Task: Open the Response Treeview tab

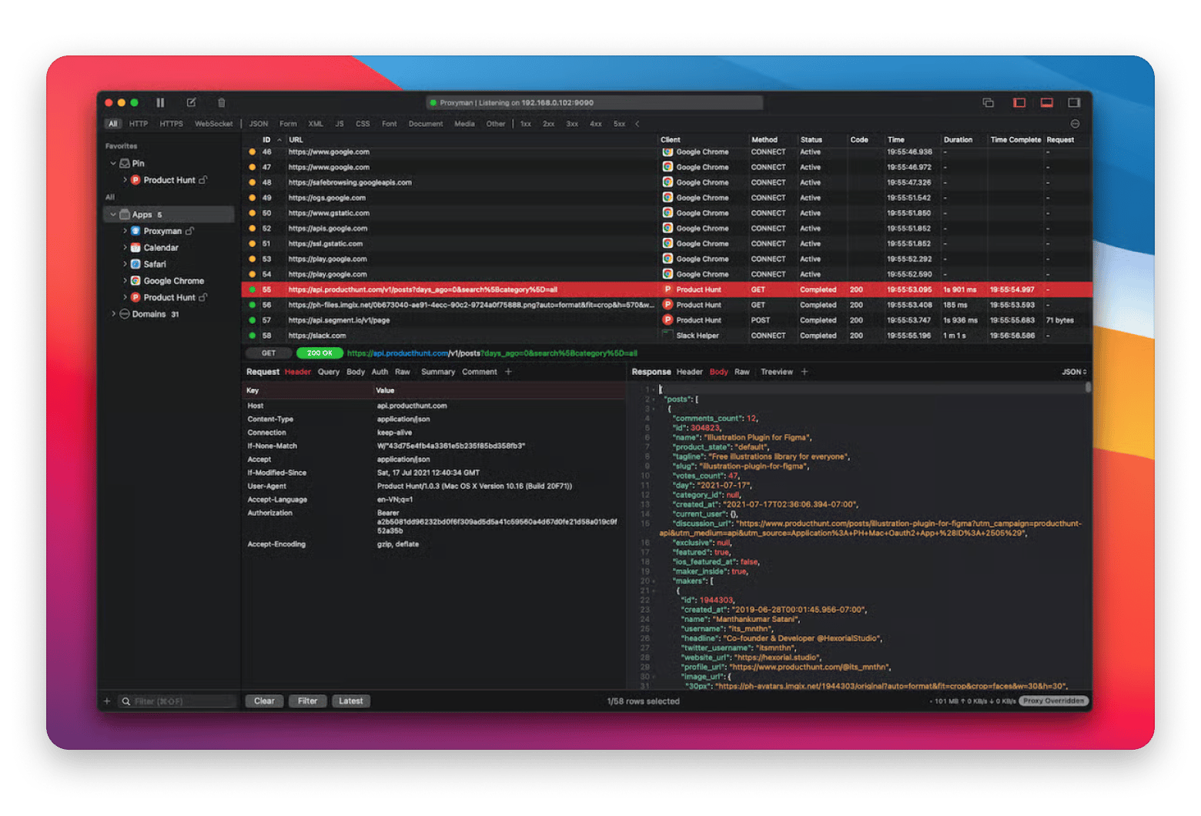Action: (777, 372)
